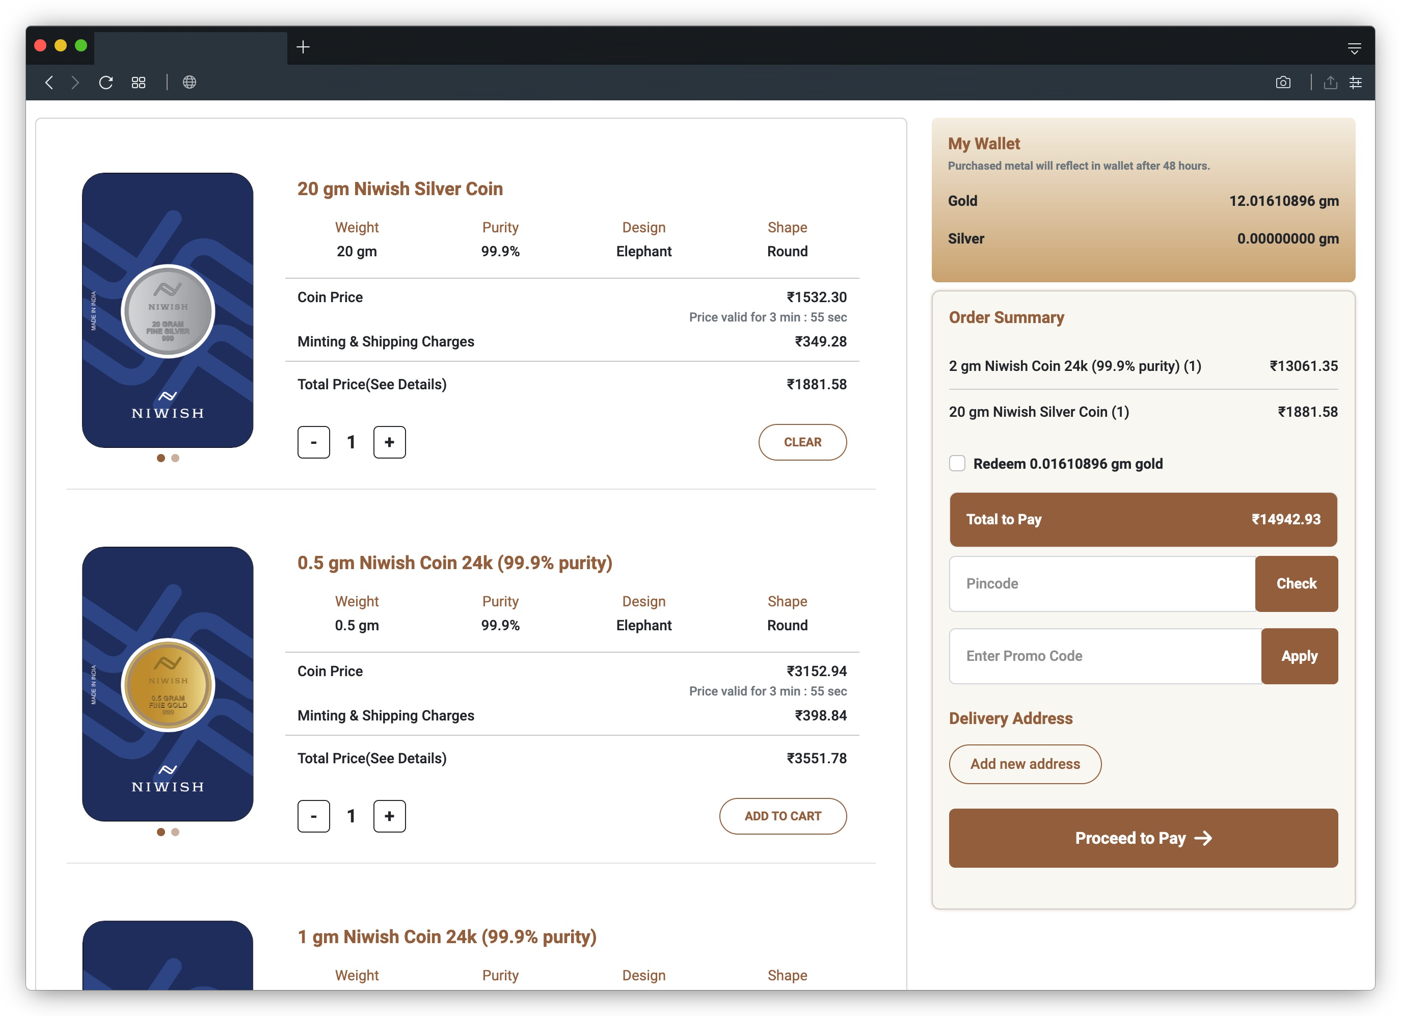Reload the page with the refresh icon
Image resolution: width=1401 pixels, height=1016 pixels.
click(x=105, y=82)
